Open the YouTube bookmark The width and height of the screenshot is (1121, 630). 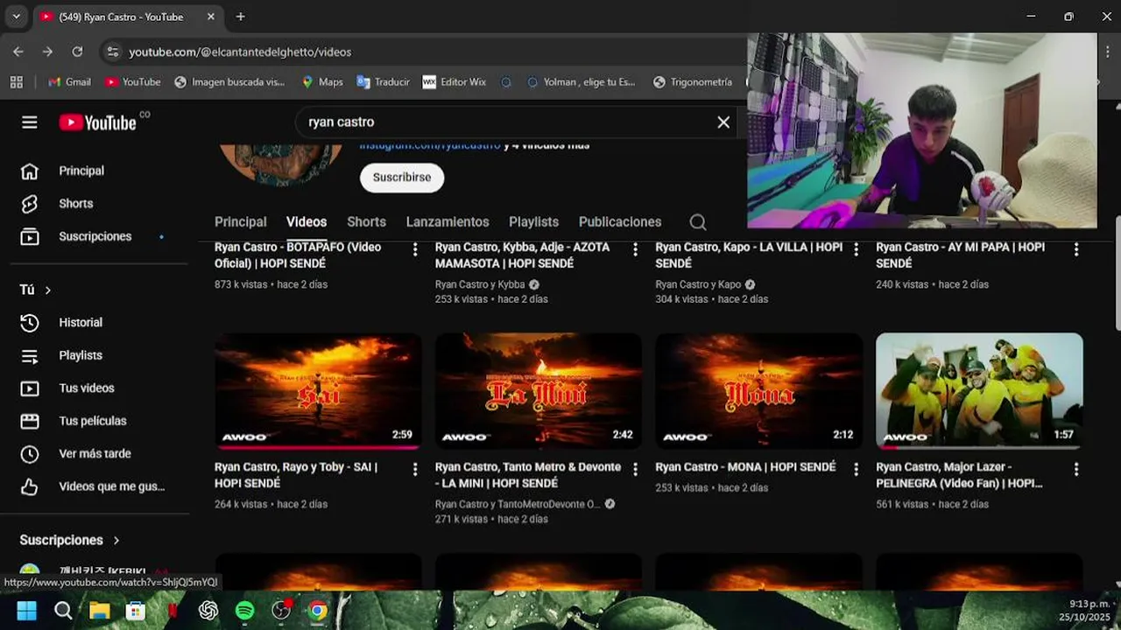pyautogui.click(x=132, y=81)
